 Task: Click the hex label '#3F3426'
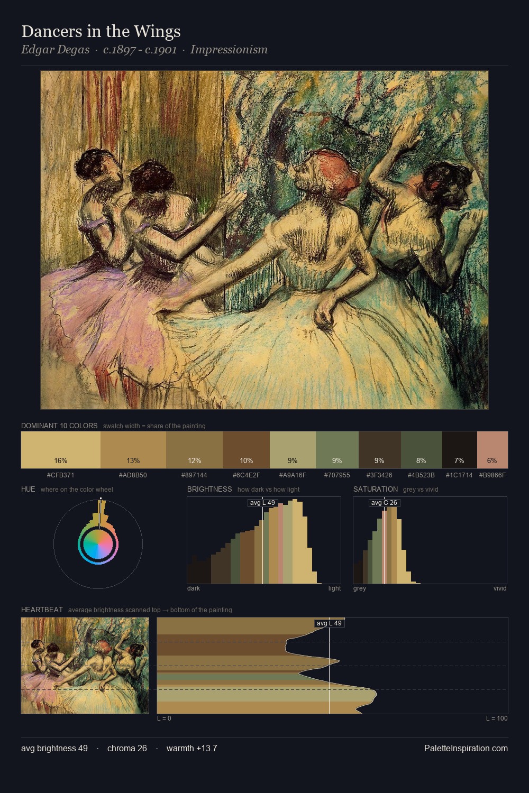(x=379, y=475)
